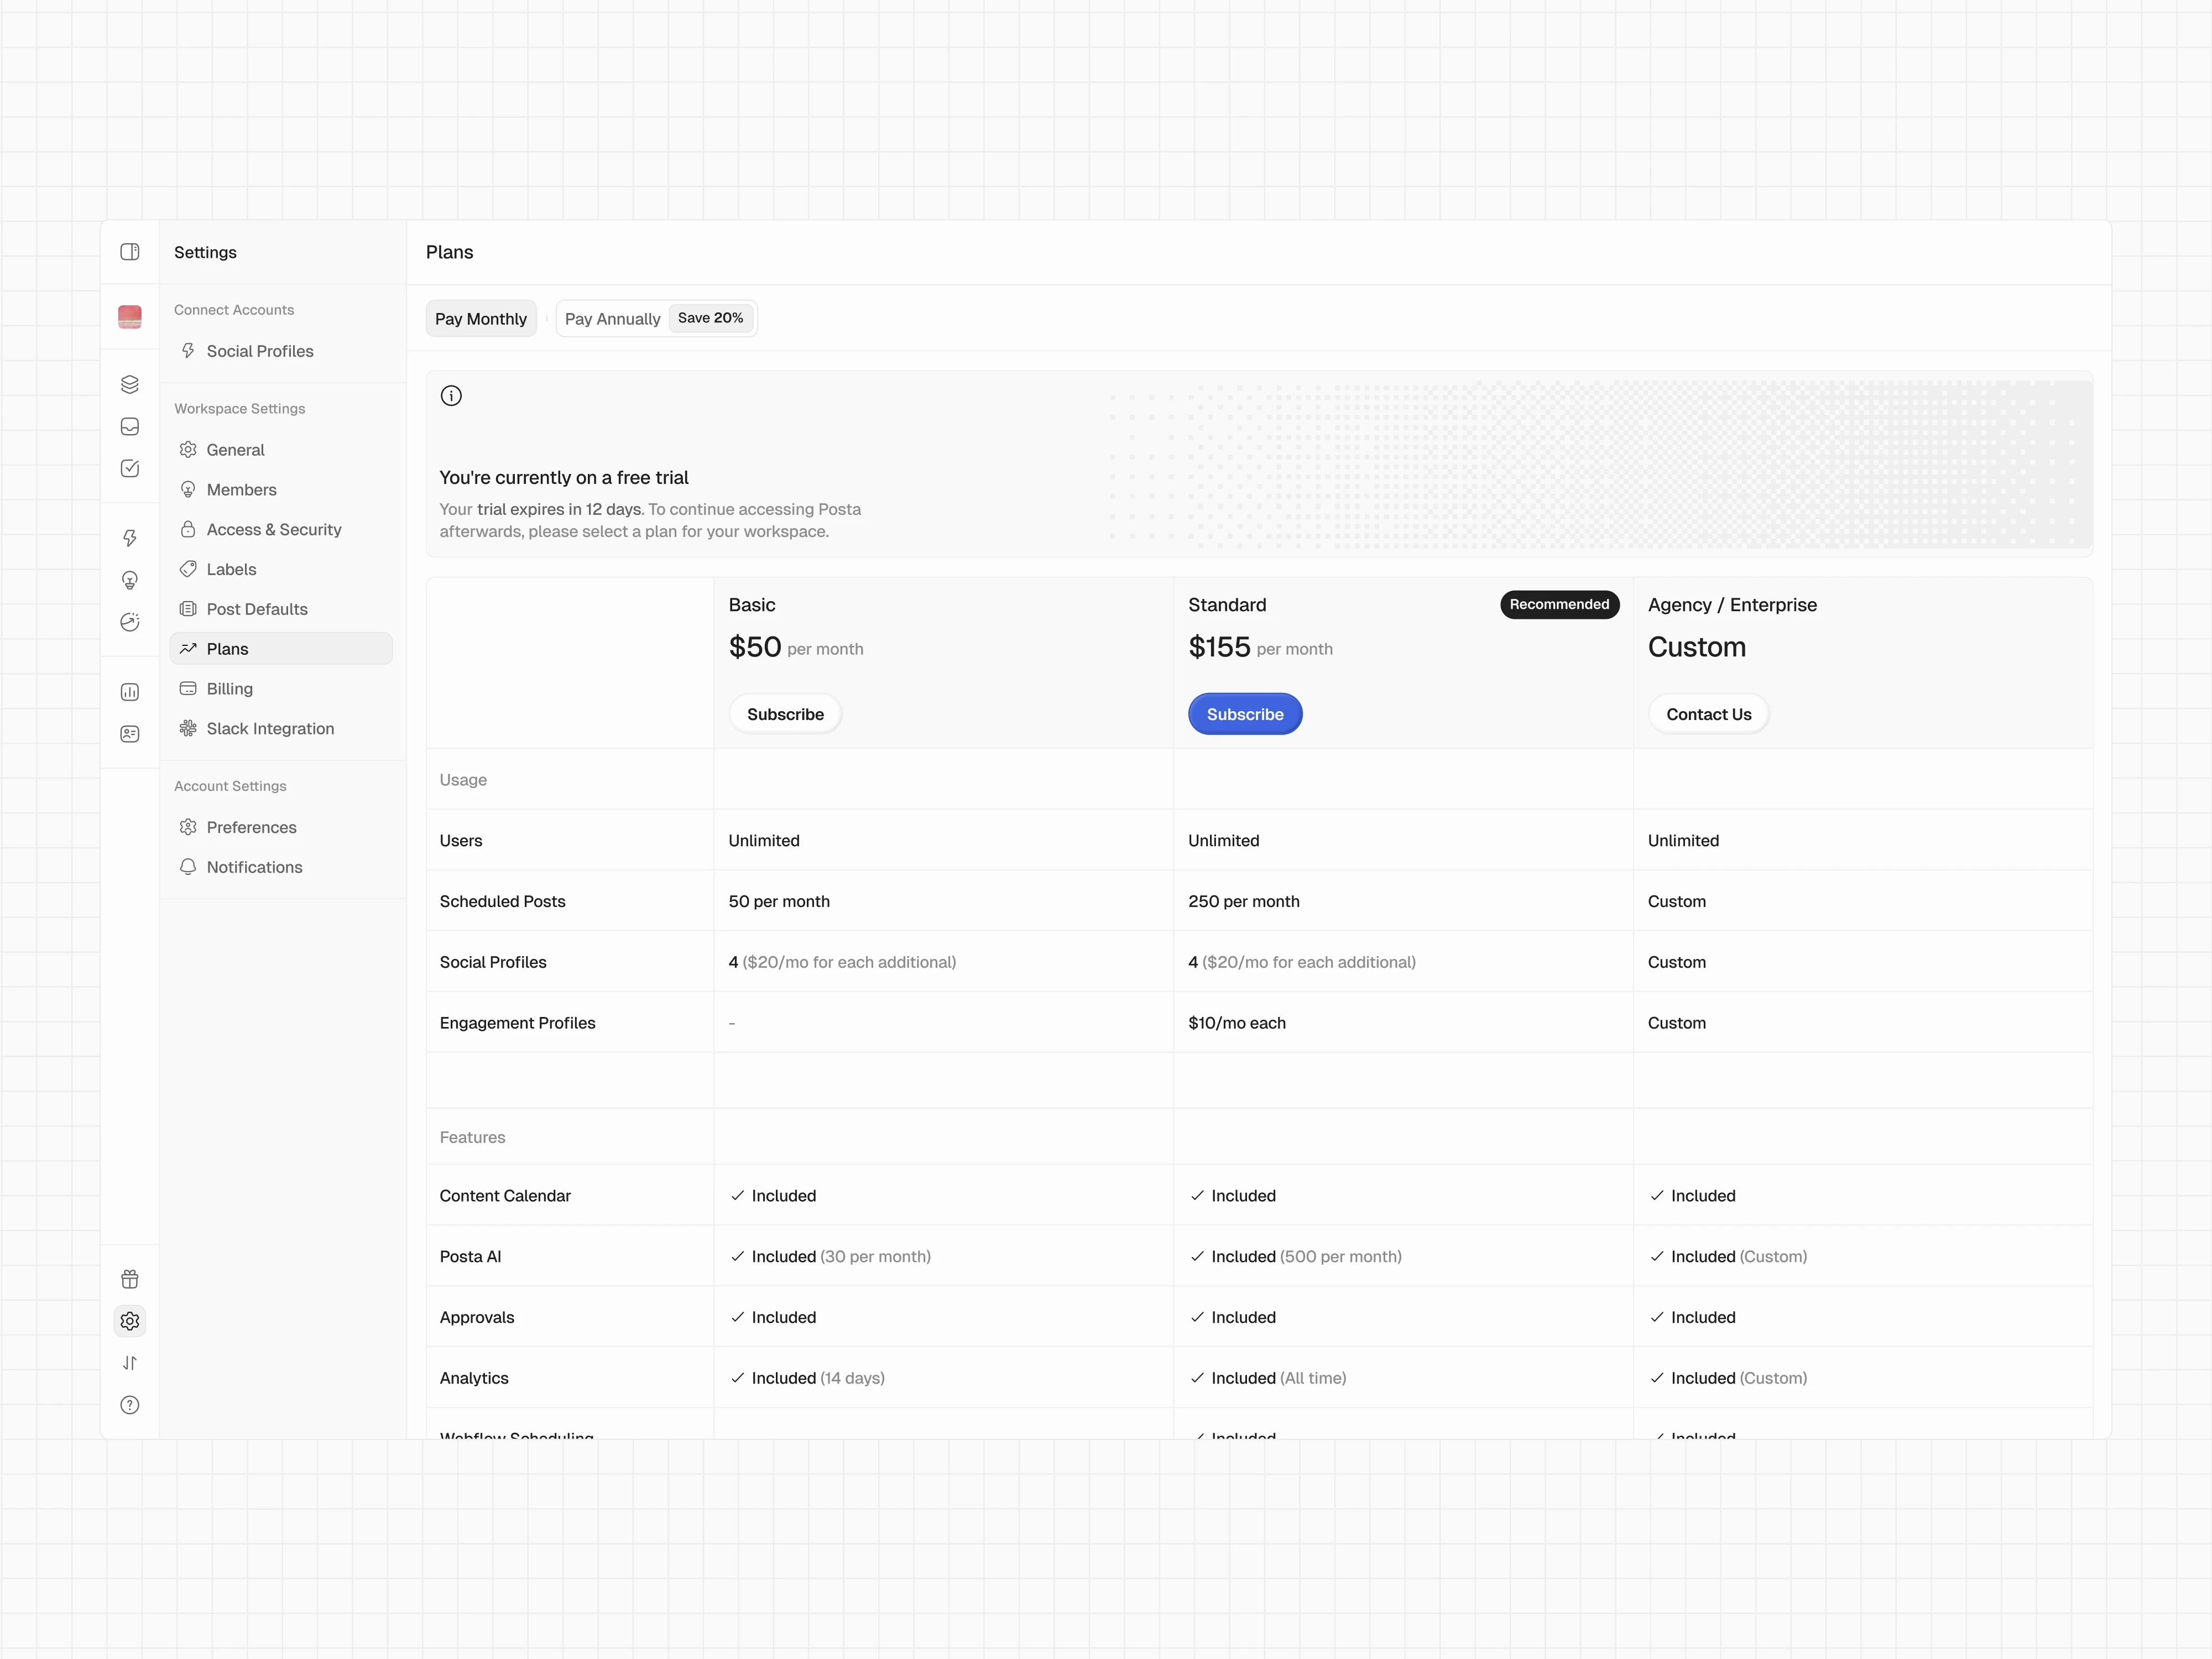Image resolution: width=2212 pixels, height=1659 pixels.
Task: Open the stacked layers icon in rail
Action: click(x=130, y=385)
